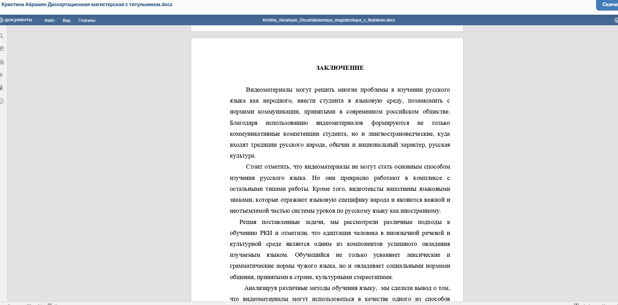Click the ЗАКЛЮЧЕНИЕ heading

click(x=339, y=68)
